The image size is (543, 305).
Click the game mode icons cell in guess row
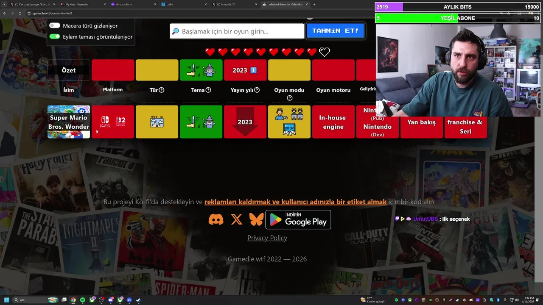289,122
